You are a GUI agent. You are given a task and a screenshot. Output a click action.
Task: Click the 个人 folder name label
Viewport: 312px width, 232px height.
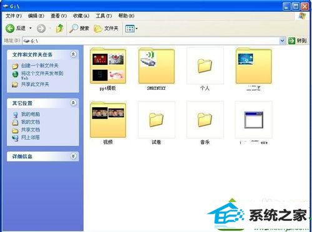[x=205, y=88]
